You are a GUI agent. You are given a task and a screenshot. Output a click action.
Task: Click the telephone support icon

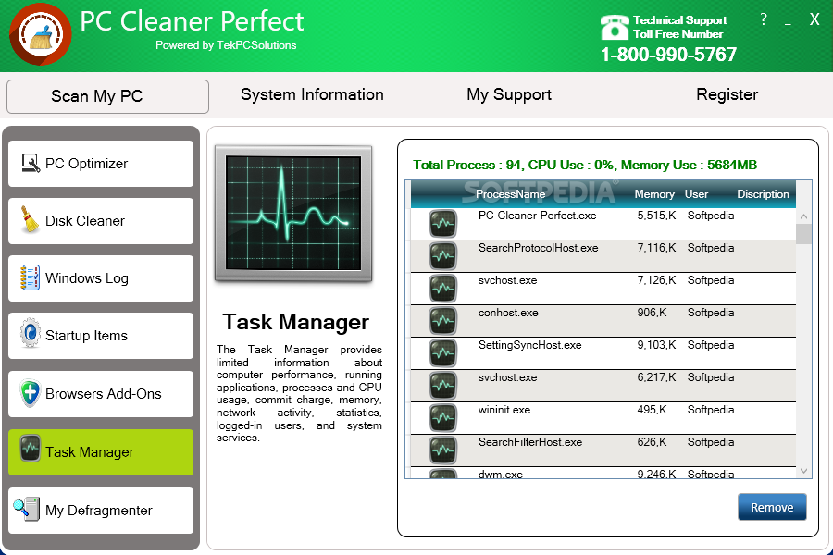point(615,27)
